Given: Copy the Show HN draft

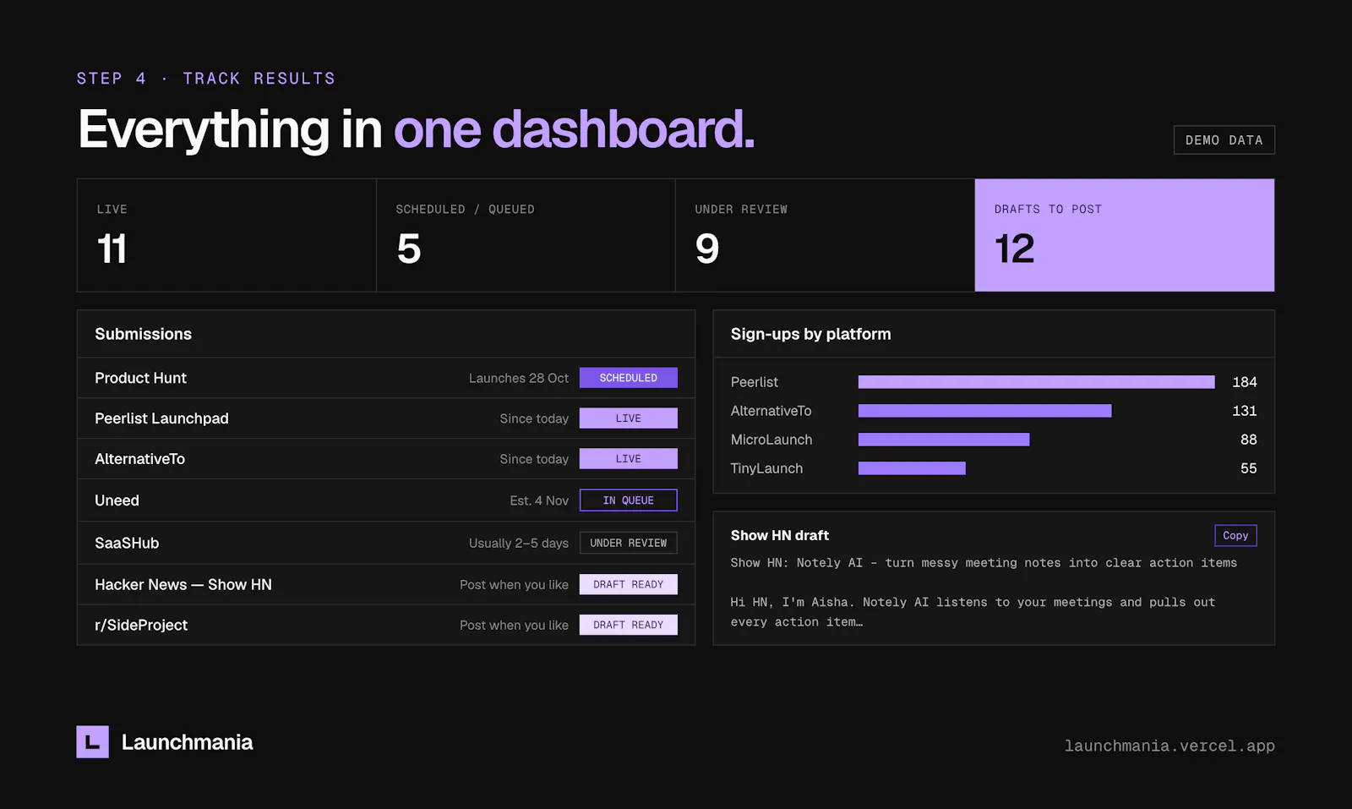Looking at the screenshot, I should (1235, 535).
